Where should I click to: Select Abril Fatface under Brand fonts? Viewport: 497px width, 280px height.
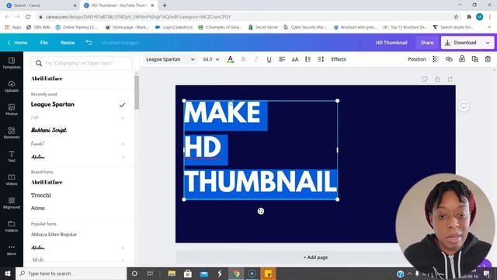tap(47, 182)
